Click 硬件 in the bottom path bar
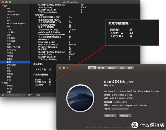This screenshot has width=166, height=130. 30,95
